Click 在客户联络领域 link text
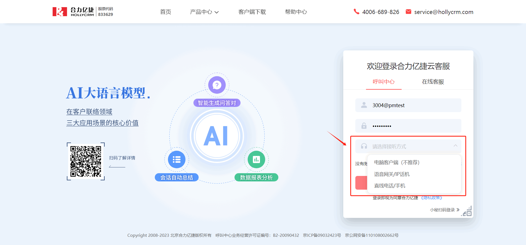The image size is (526, 245). 89,112
